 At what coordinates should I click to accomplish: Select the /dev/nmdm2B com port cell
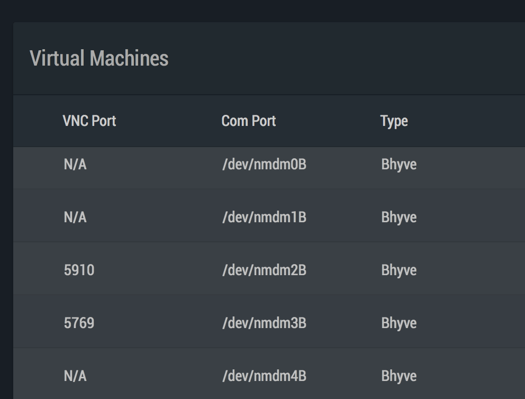(264, 270)
